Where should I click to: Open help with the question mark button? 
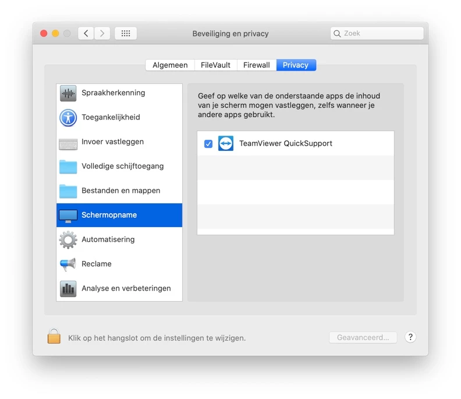(x=410, y=337)
